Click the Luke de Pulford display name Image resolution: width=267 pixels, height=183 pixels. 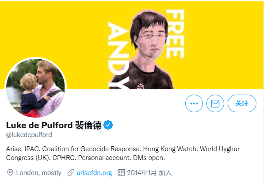[39, 125]
